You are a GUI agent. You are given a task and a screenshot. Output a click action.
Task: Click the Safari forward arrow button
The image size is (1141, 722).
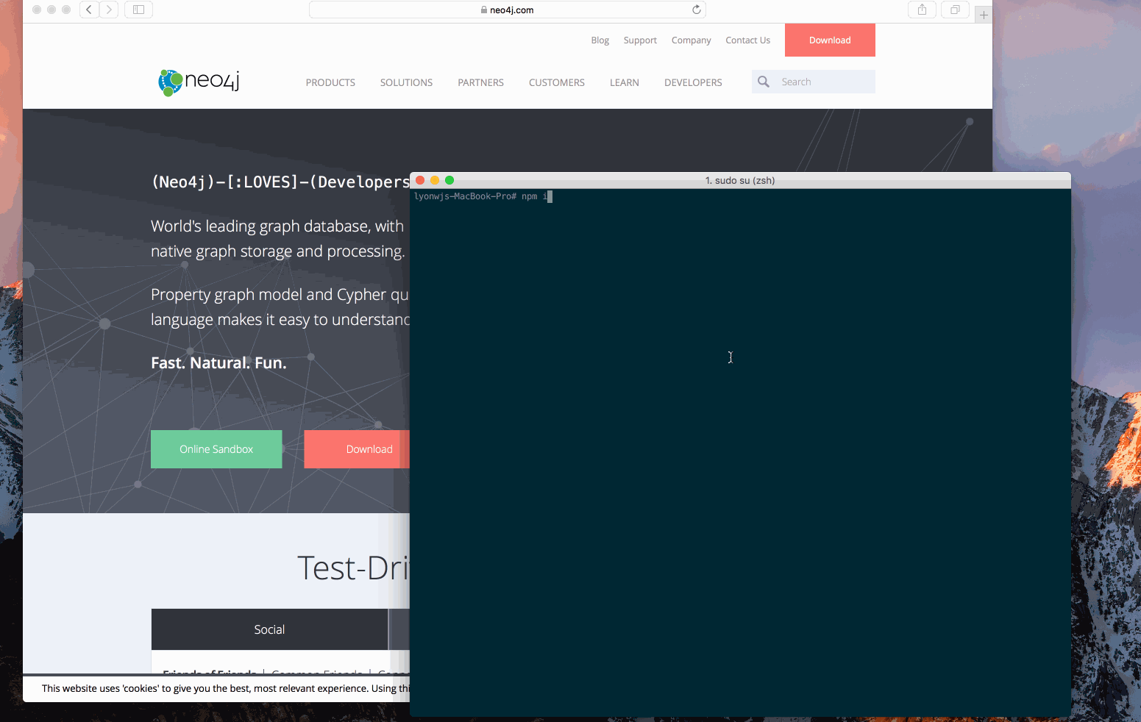[x=109, y=10]
